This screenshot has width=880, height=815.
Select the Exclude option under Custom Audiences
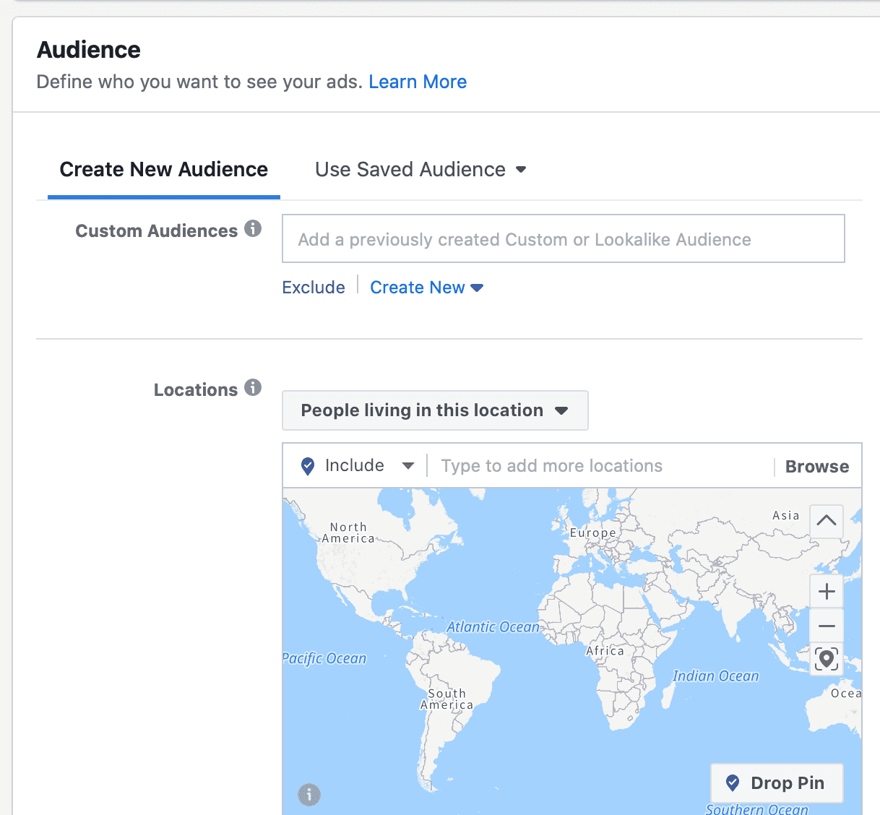click(313, 287)
